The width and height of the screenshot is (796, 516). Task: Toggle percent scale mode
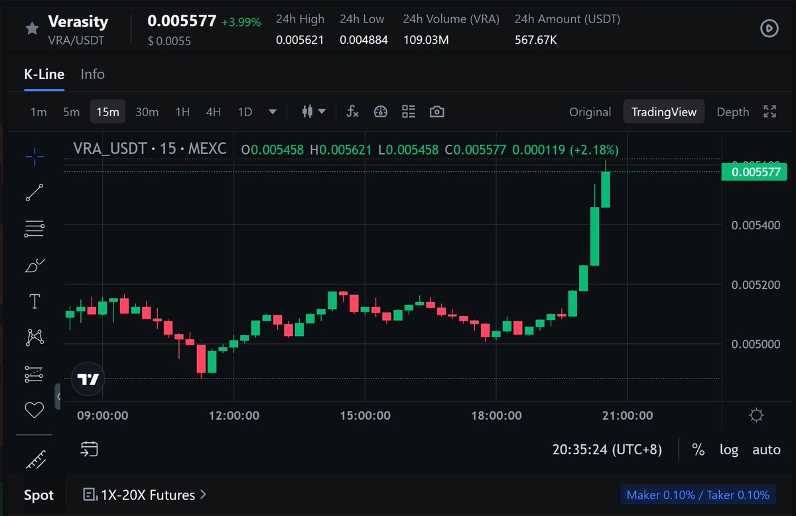pos(698,450)
